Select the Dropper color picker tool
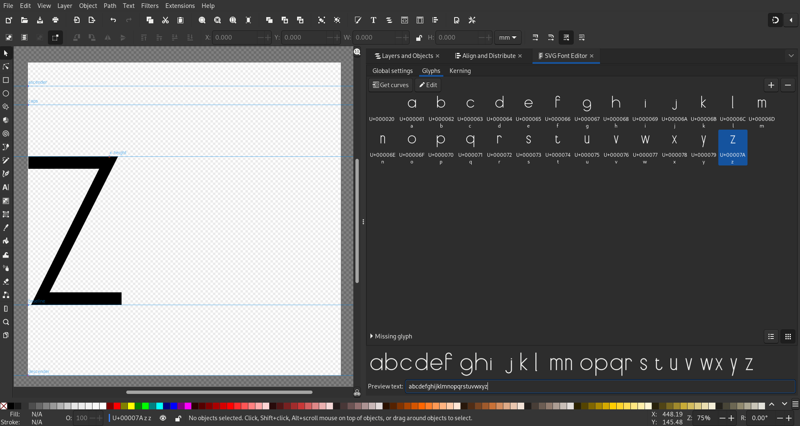Screen dimensions: 800x426 pyautogui.click(x=6, y=228)
